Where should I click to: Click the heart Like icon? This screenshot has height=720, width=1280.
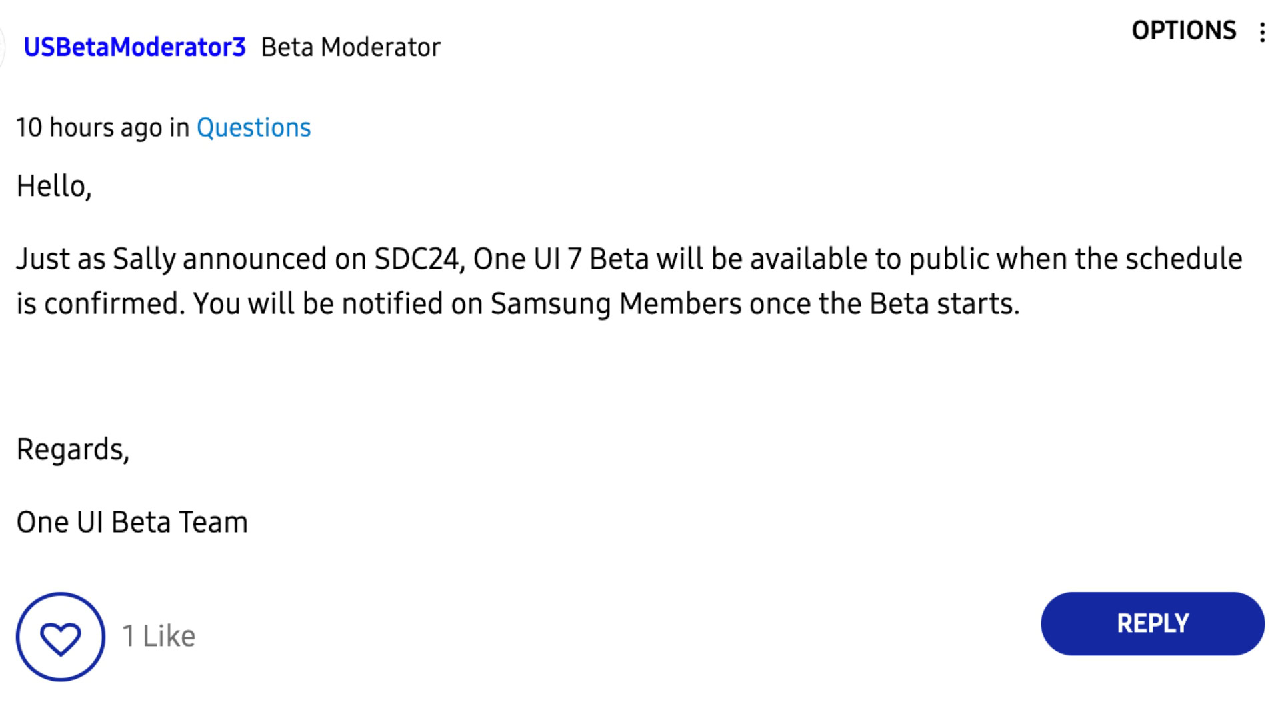61,637
